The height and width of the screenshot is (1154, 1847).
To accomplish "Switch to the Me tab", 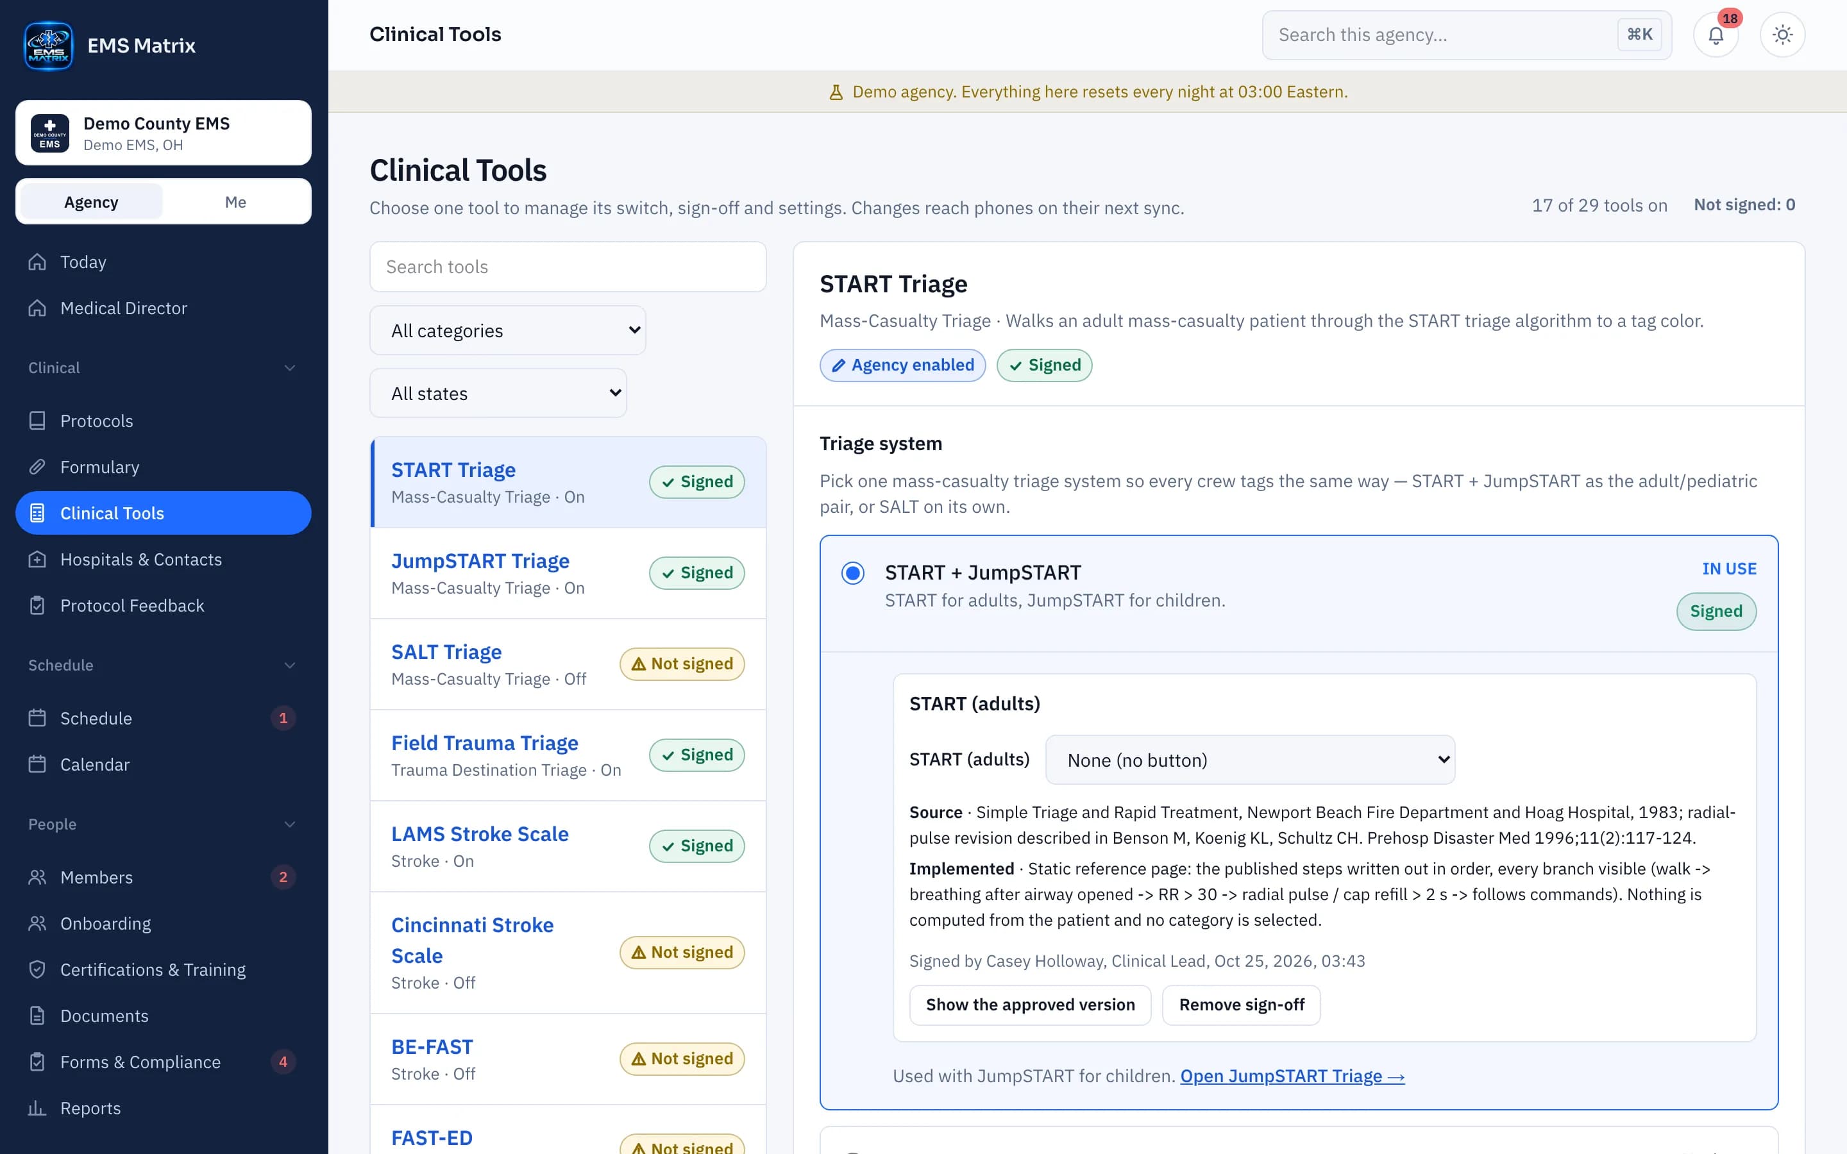I will pos(235,201).
